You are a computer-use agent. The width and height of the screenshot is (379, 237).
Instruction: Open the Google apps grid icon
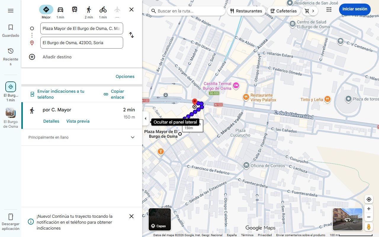pyautogui.click(x=329, y=9)
